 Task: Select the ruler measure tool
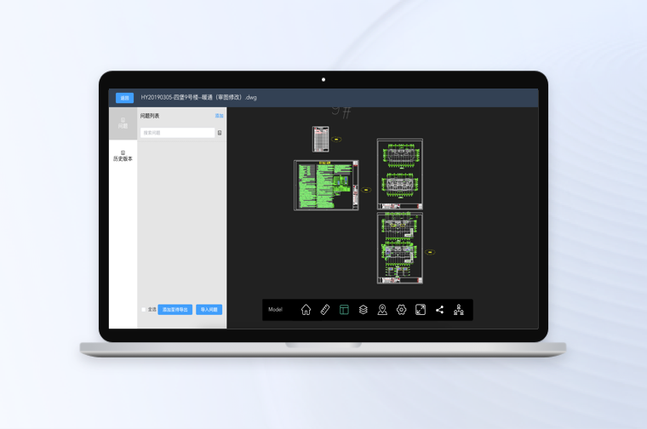click(x=325, y=310)
